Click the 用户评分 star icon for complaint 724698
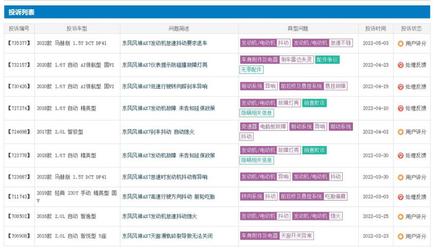Viewport: 433px width, 251px height. pos(400,132)
